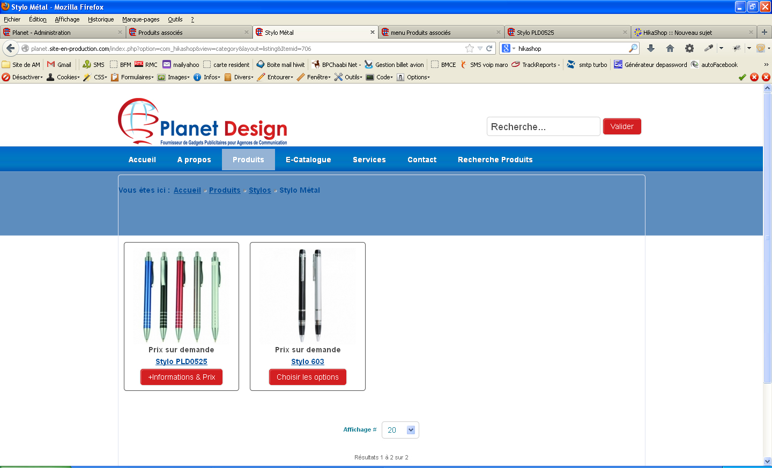Open the Formulaires developer toolbar menu
The image size is (772, 468).
point(132,77)
